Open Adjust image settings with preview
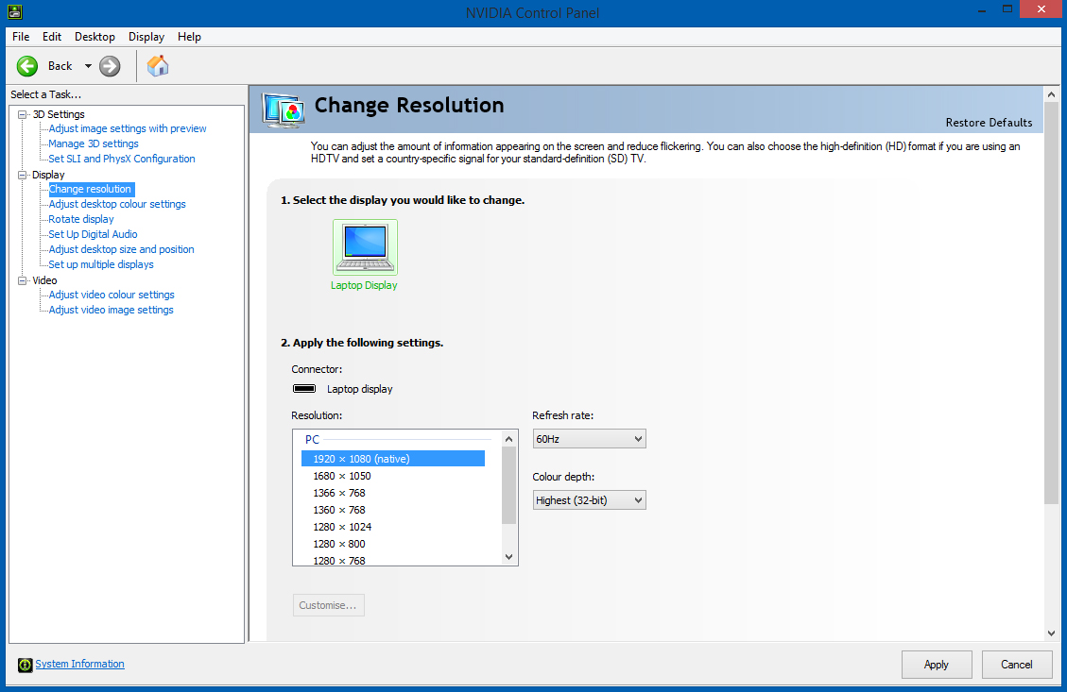The height and width of the screenshot is (692, 1067). (128, 128)
